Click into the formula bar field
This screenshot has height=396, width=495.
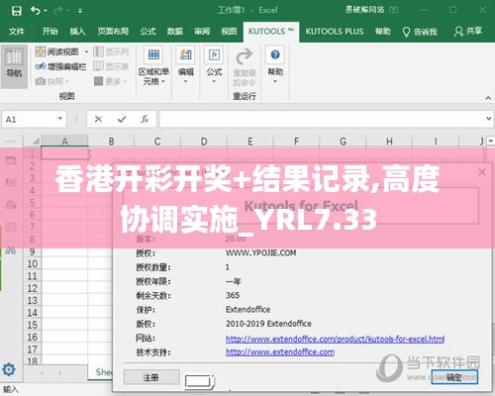pyautogui.click(x=322, y=119)
